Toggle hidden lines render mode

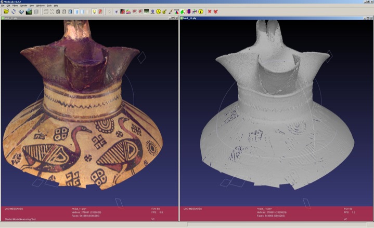click(64, 11)
